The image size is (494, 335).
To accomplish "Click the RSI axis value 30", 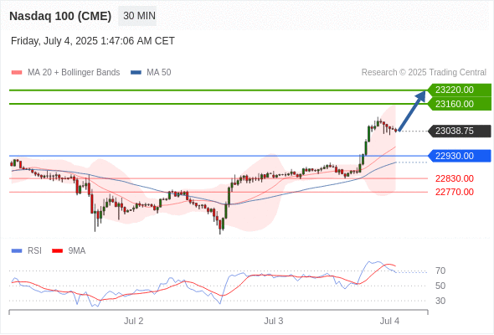I will (440, 301).
